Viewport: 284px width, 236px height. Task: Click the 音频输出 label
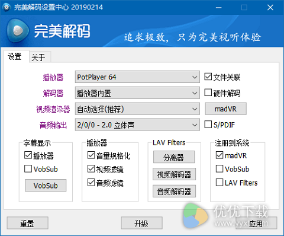point(53,125)
